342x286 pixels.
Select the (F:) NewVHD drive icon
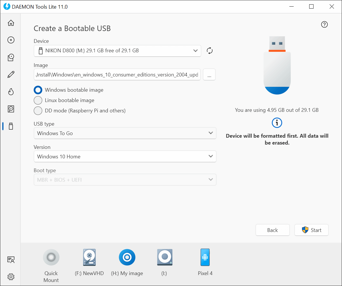click(89, 257)
